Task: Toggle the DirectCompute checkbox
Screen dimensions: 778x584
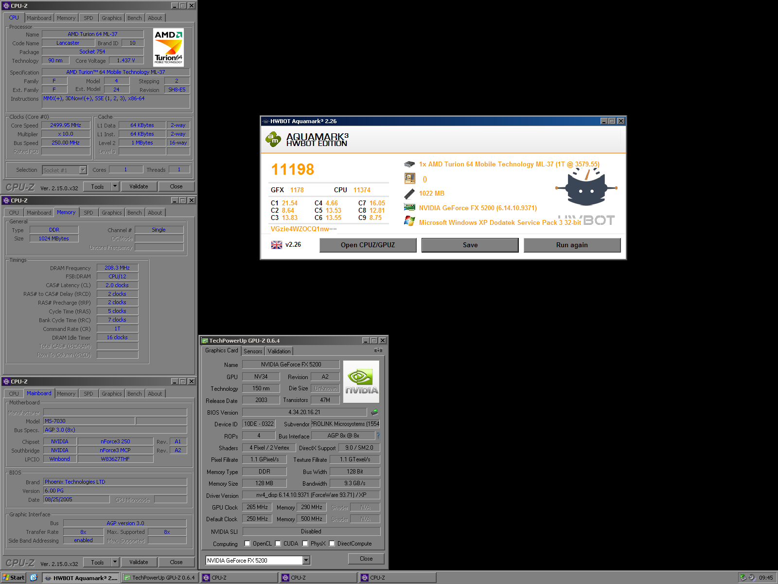Action: pyautogui.click(x=332, y=544)
